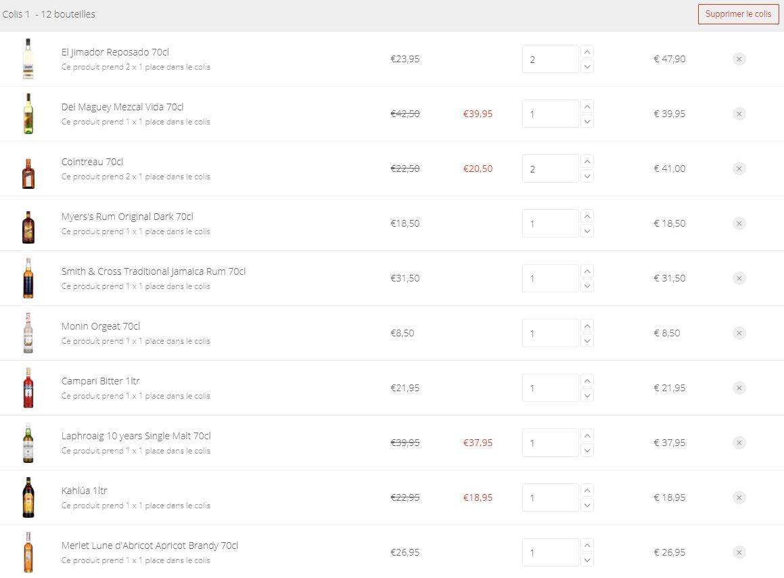Remove Myers's Rum Original Dark item
Viewport: 784px width, 578px height.
click(739, 223)
